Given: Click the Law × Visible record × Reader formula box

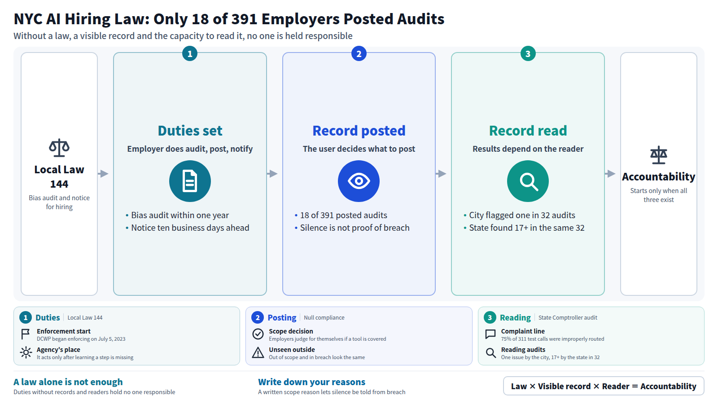Looking at the screenshot, I should [604, 386].
